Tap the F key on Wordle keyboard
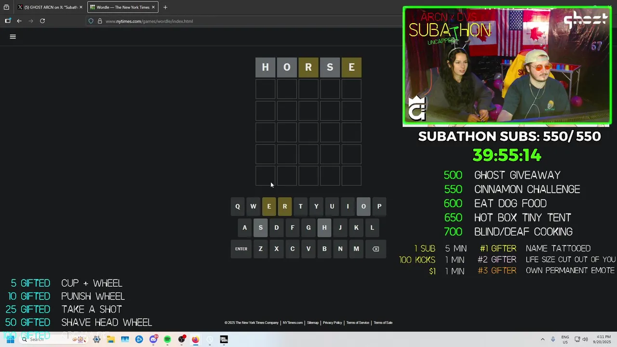 (292, 228)
